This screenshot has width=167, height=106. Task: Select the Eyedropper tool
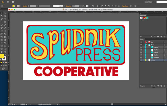(x=2, y=43)
